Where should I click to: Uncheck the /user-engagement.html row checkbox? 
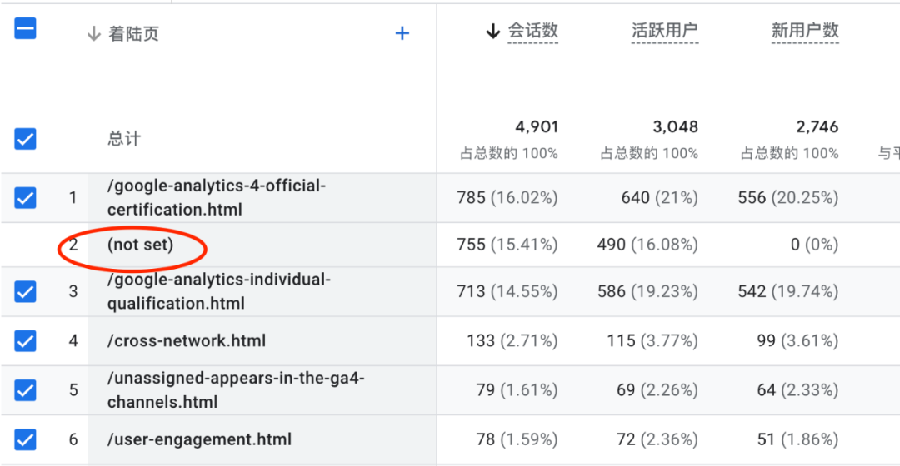(26, 439)
